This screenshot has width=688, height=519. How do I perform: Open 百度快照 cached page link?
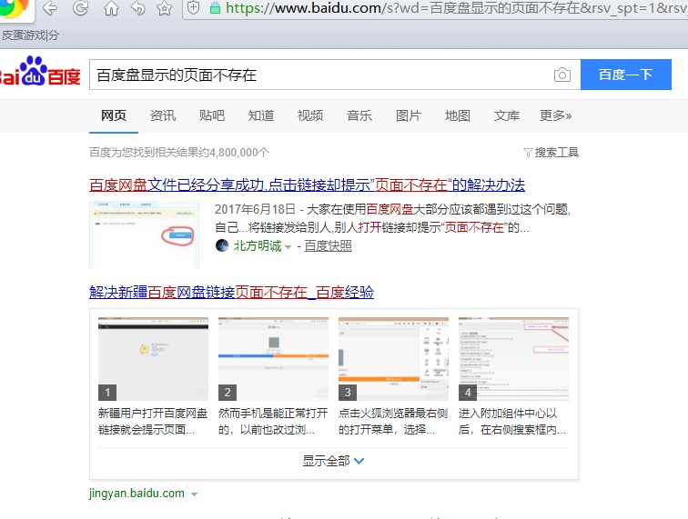pyautogui.click(x=329, y=246)
